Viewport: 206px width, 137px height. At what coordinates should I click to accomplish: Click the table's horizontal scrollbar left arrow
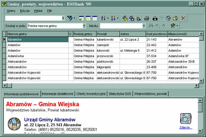tap(5, 86)
